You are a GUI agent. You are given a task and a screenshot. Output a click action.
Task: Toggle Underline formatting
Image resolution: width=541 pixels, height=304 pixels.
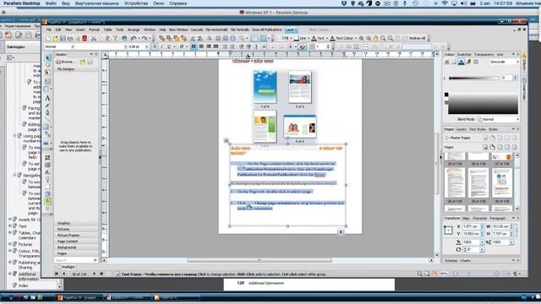169,46
